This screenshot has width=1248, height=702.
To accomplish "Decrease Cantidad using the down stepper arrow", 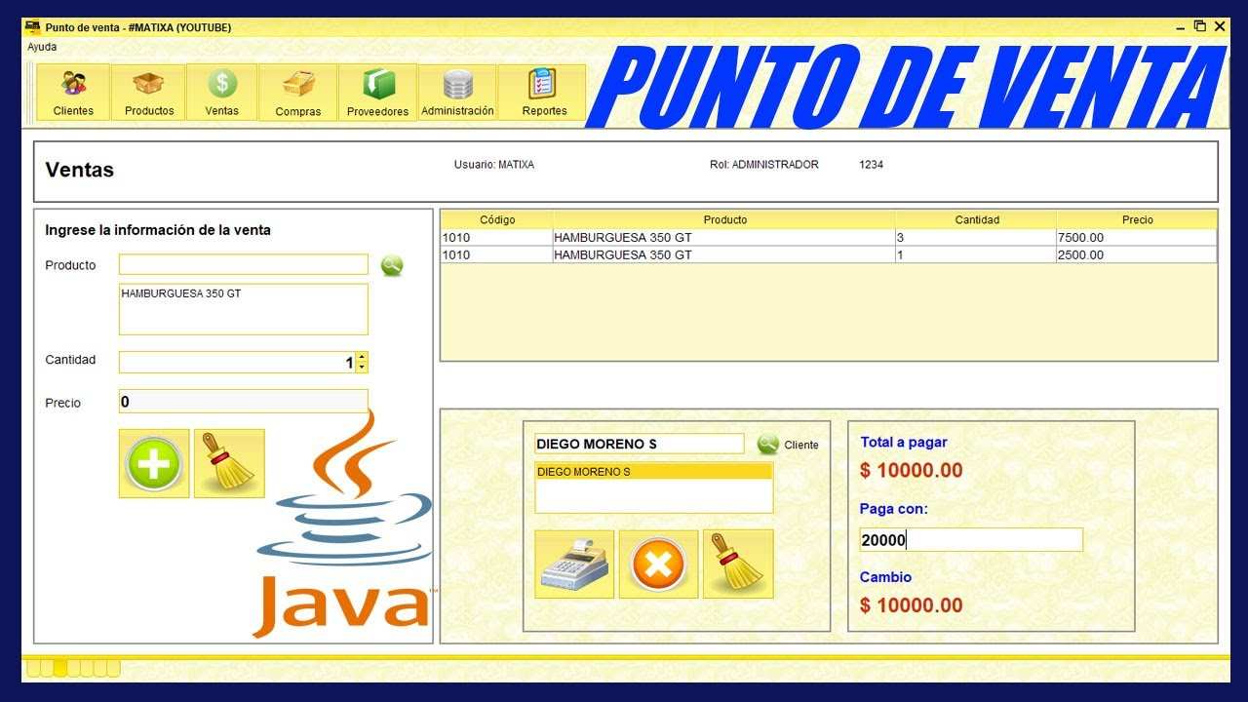I will (360, 367).
